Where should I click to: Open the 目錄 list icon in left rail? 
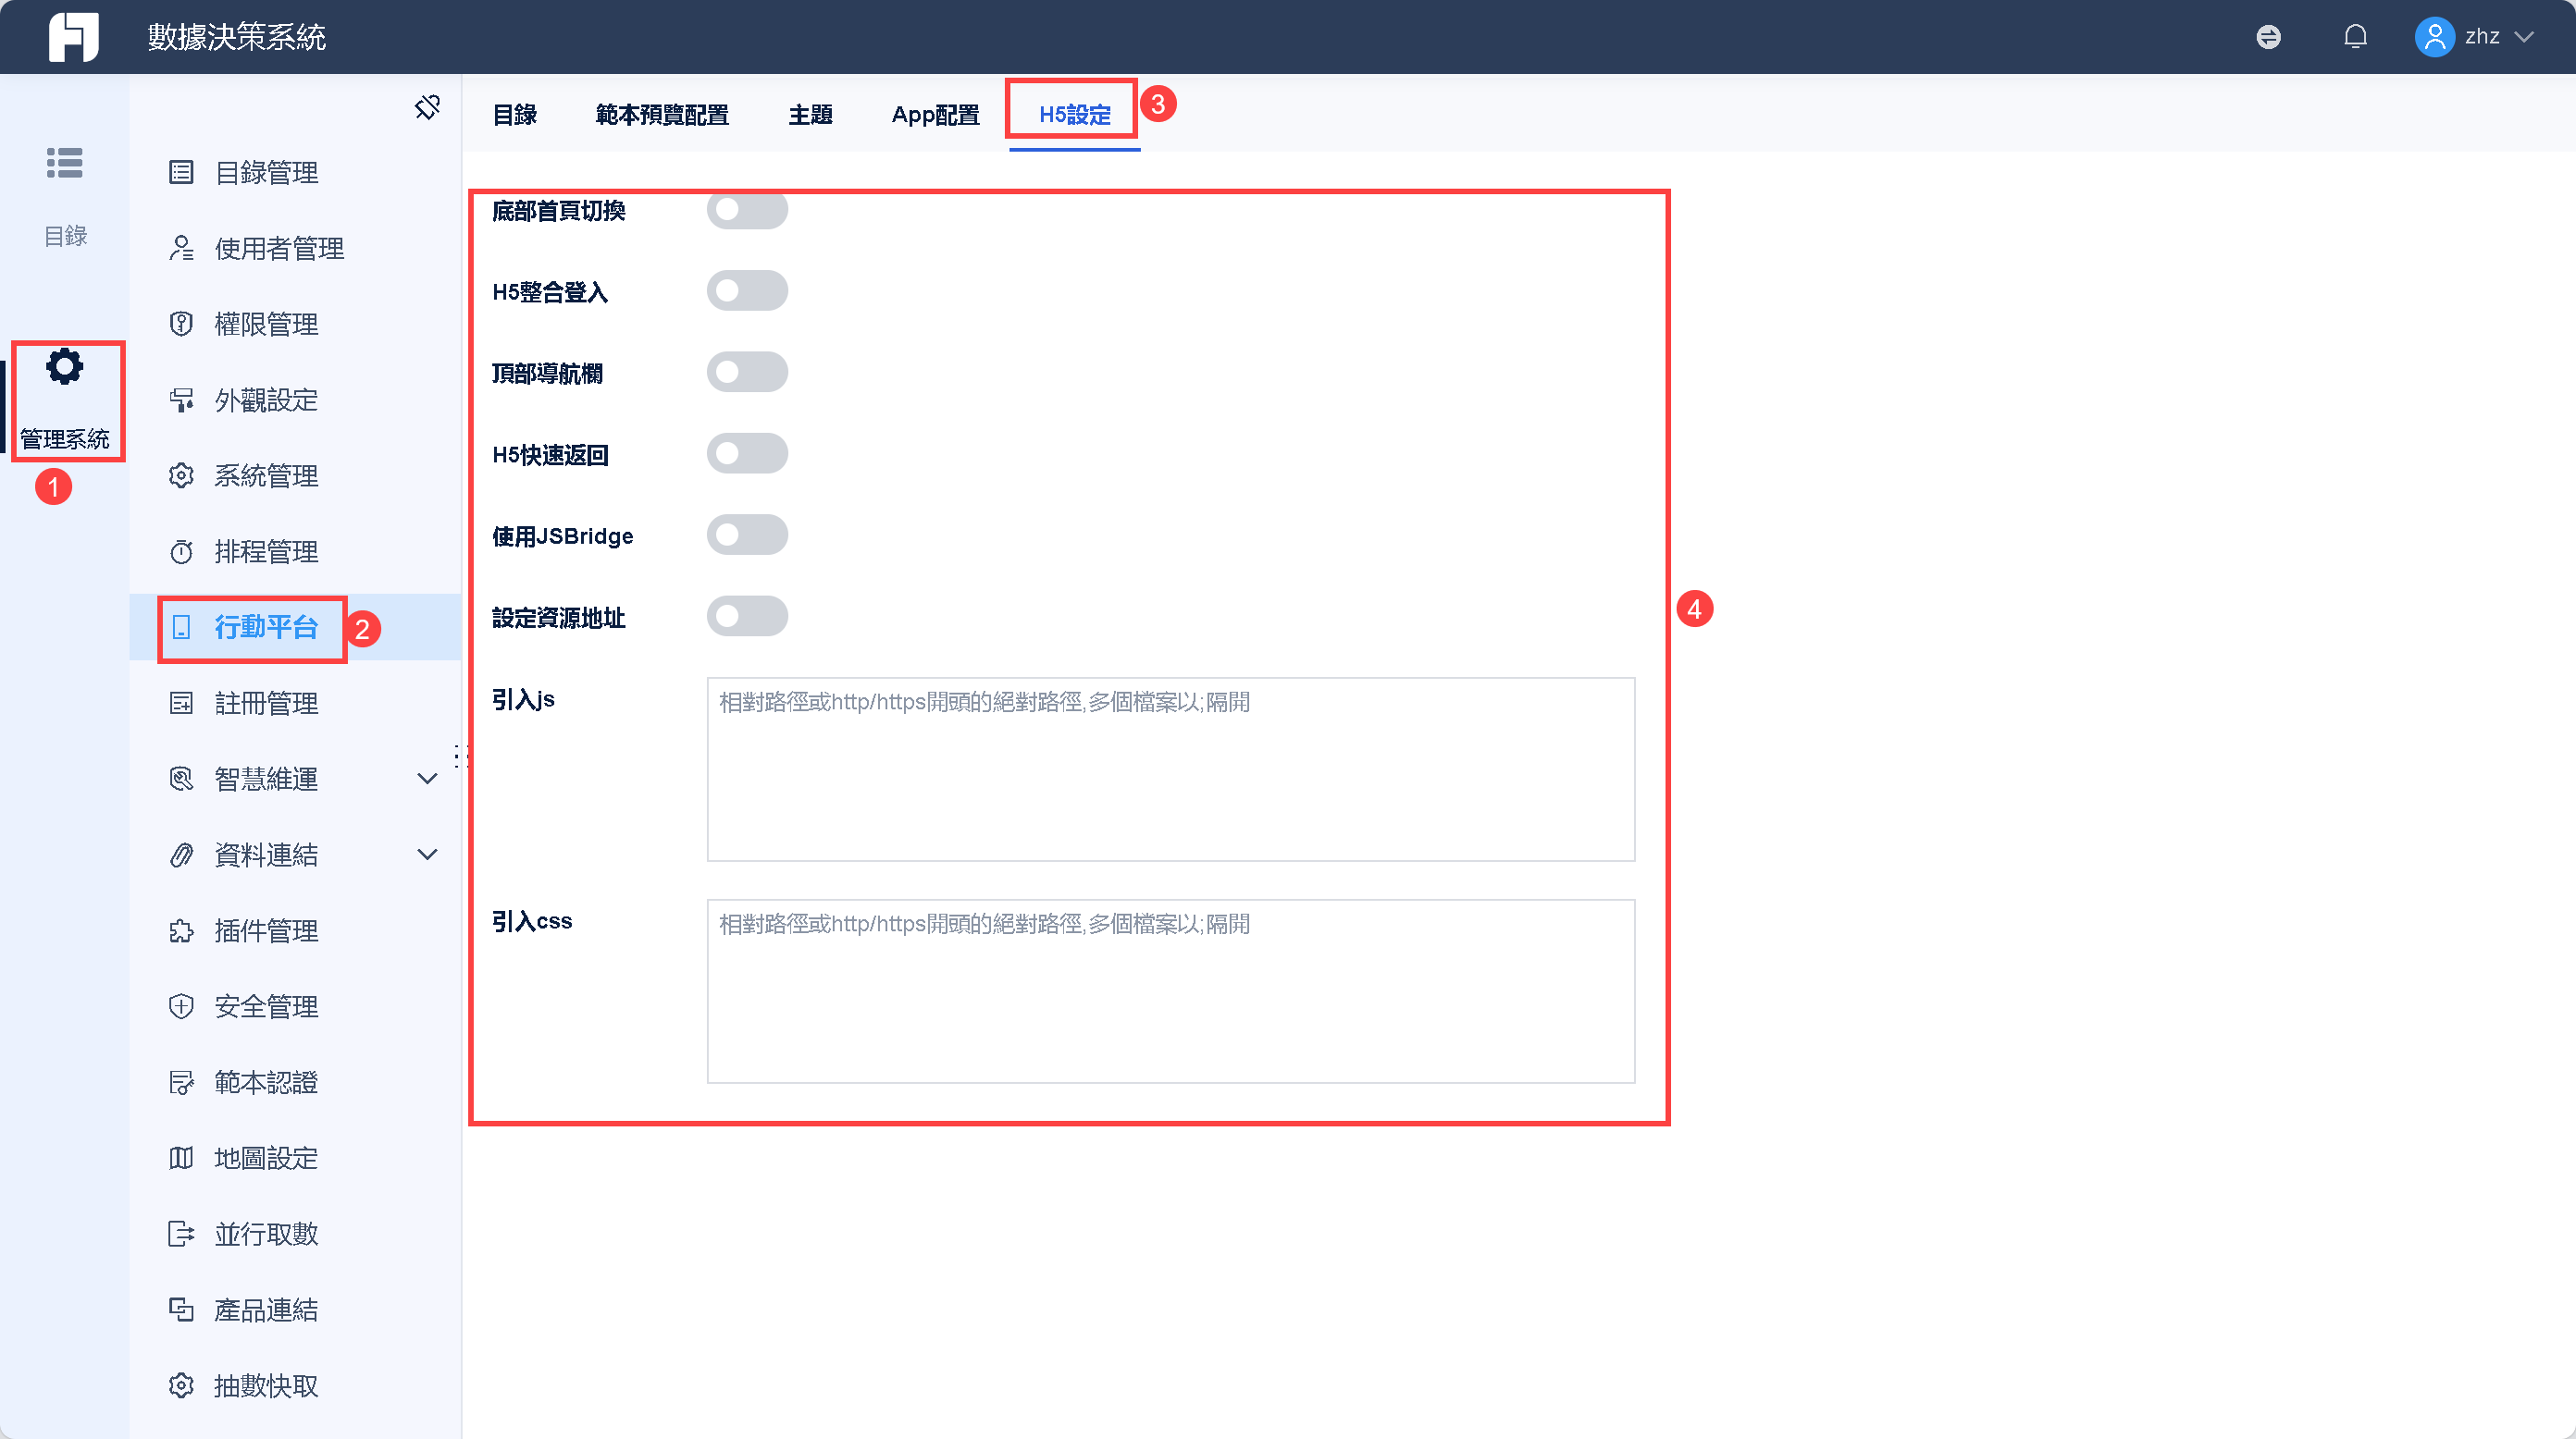click(x=65, y=163)
